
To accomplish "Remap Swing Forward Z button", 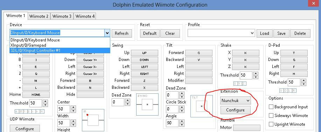I will click(145, 81).
